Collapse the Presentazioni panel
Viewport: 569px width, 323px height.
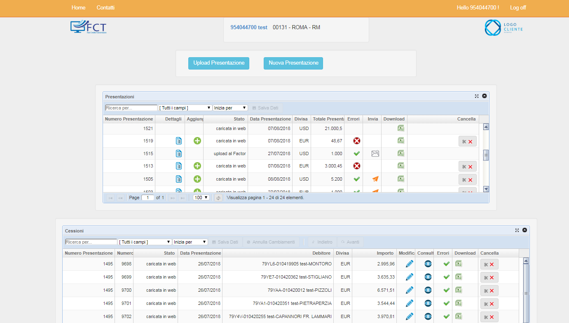[x=485, y=96]
